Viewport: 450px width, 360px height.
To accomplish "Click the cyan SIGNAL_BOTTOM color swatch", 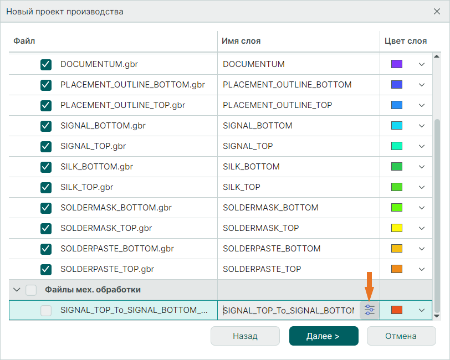I will pyautogui.click(x=396, y=126).
